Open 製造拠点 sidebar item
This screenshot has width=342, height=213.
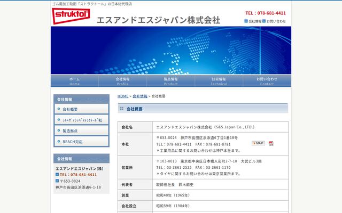(81, 130)
